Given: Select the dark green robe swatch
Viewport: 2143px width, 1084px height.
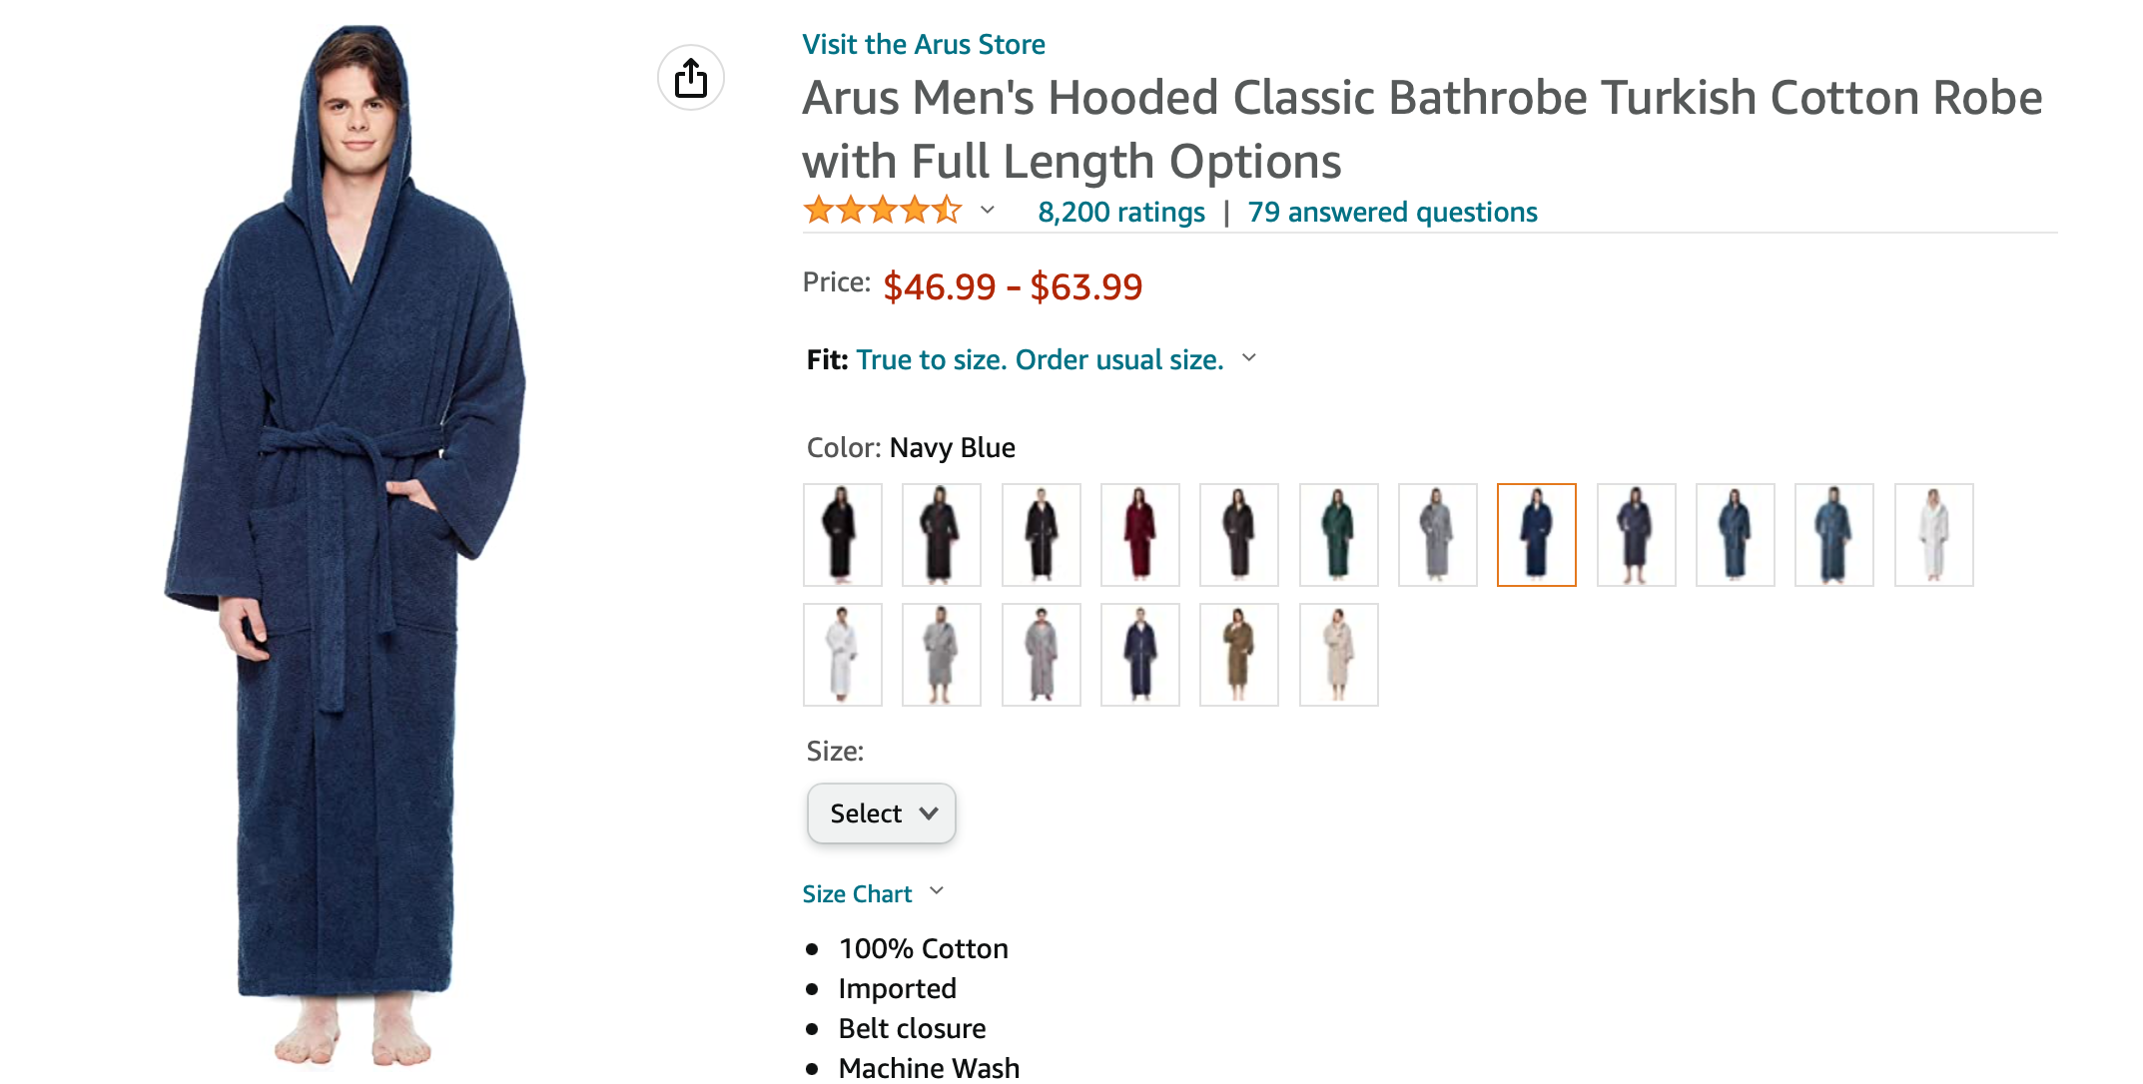Looking at the screenshot, I should (x=1339, y=535).
